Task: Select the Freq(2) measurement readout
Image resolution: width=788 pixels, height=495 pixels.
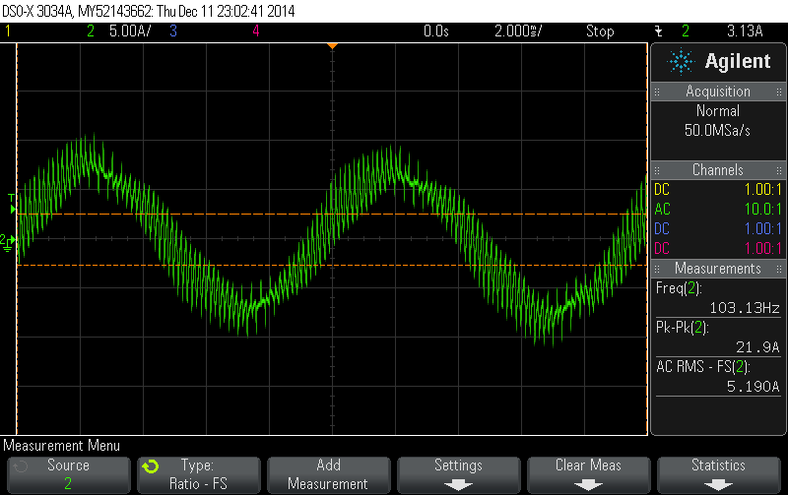Action: point(718,297)
